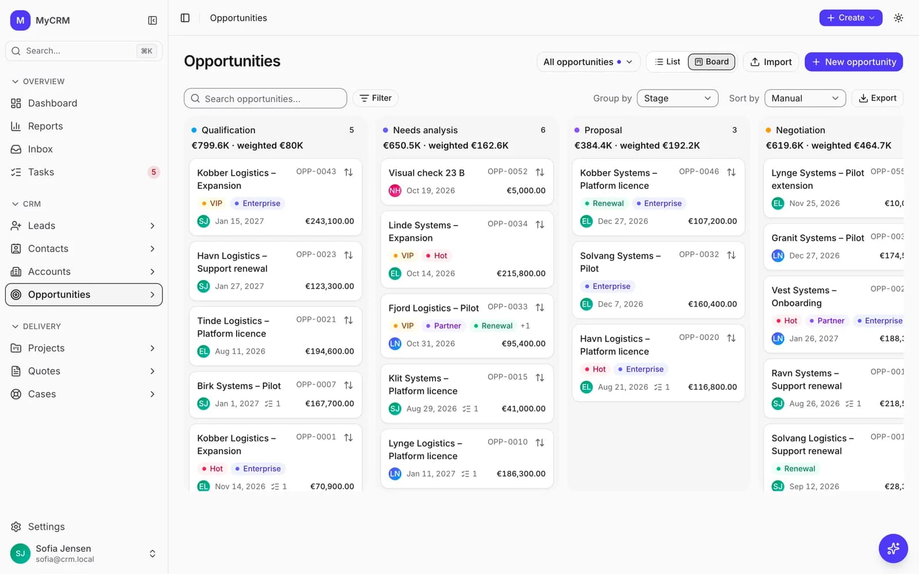Open Contacts in the sidebar
The height and width of the screenshot is (574, 919).
pyautogui.click(x=84, y=249)
